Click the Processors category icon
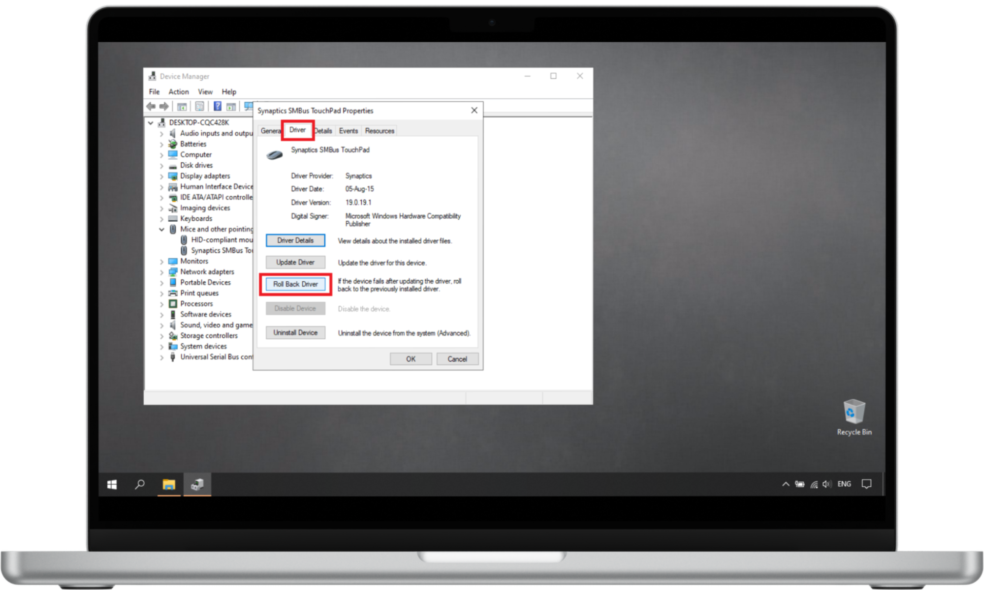Image resolution: width=984 pixels, height=590 pixels. [173, 304]
